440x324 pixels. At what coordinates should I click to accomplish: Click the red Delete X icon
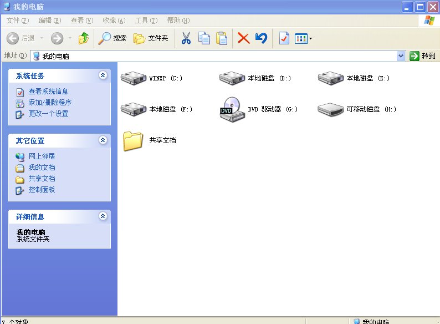pos(244,38)
